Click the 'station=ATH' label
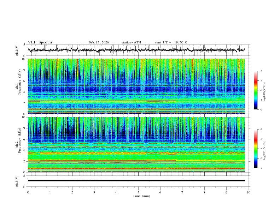Screen dimensions: 280x216 [x=131, y=42]
